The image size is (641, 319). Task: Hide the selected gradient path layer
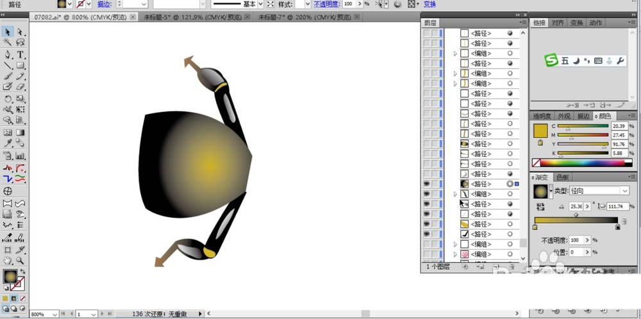click(426, 184)
